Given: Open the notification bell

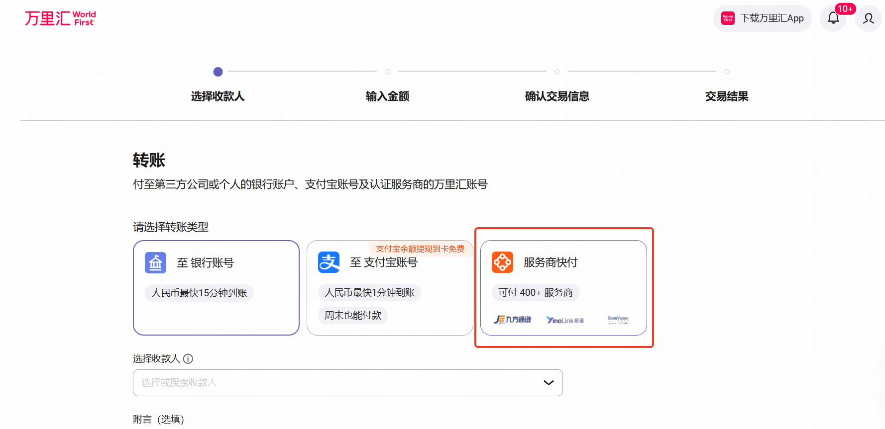Looking at the screenshot, I should pos(833,18).
